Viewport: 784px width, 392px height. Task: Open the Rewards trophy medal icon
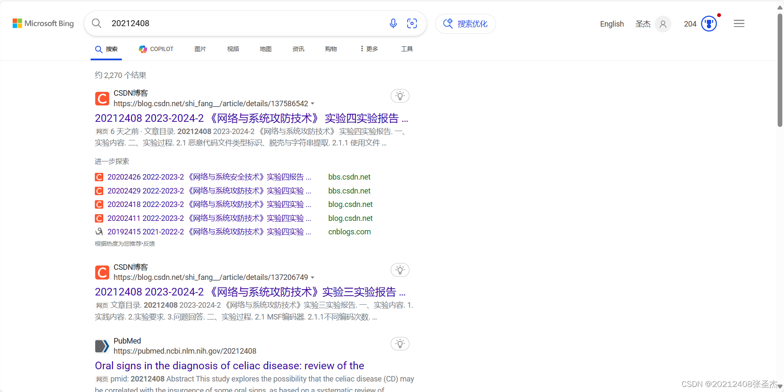709,24
